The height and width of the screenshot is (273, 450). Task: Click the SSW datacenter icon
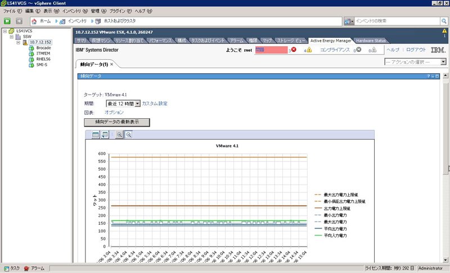(x=19, y=37)
